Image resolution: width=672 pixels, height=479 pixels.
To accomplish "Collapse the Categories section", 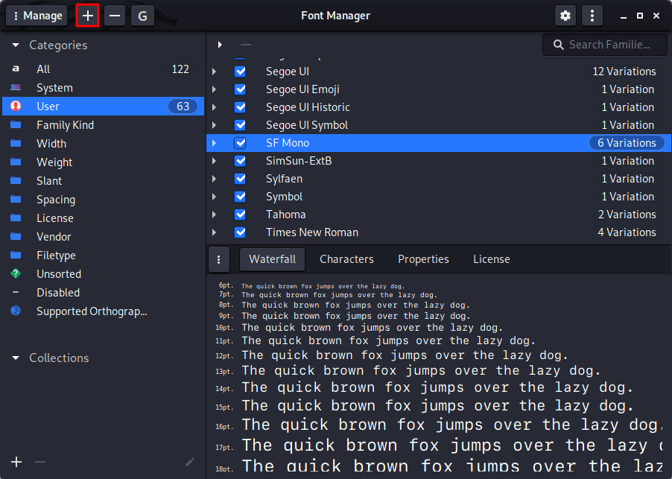I will [x=16, y=45].
